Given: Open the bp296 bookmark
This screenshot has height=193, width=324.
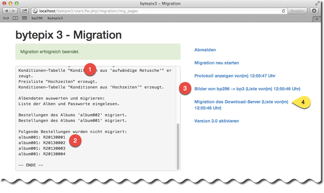Looking at the screenshot, I should (x=37, y=18).
